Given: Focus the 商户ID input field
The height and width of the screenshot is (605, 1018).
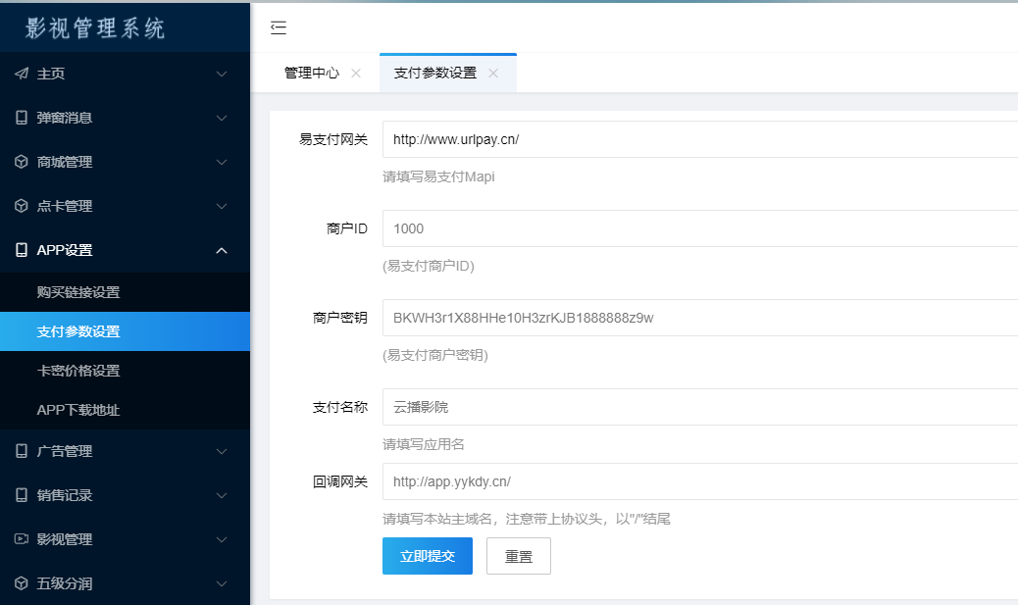Looking at the screenshot, I should 700,228.
